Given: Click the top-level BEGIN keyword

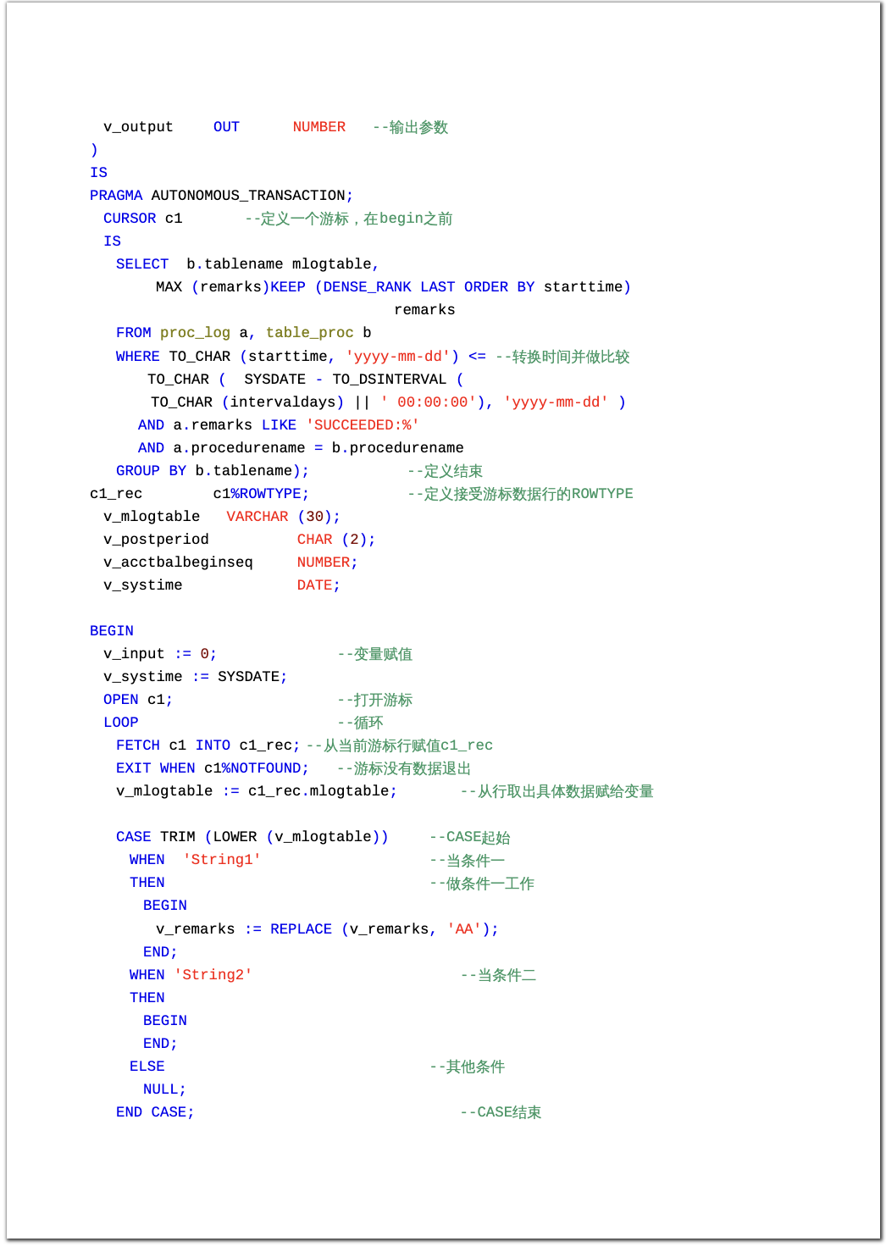Looking at the screenshot, I should coord(112,631).
